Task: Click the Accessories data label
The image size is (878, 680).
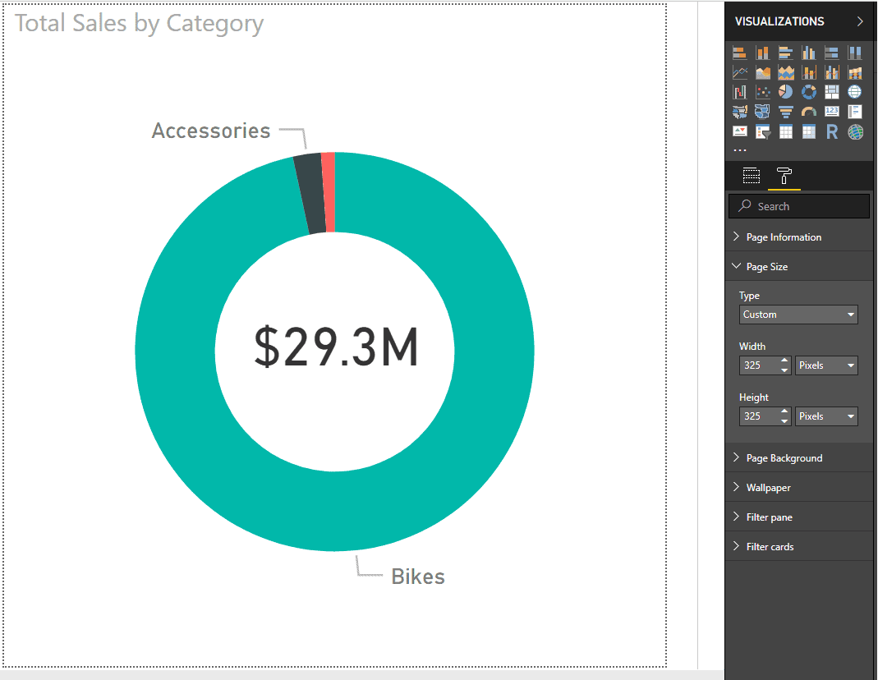Action: click(211, 131)
